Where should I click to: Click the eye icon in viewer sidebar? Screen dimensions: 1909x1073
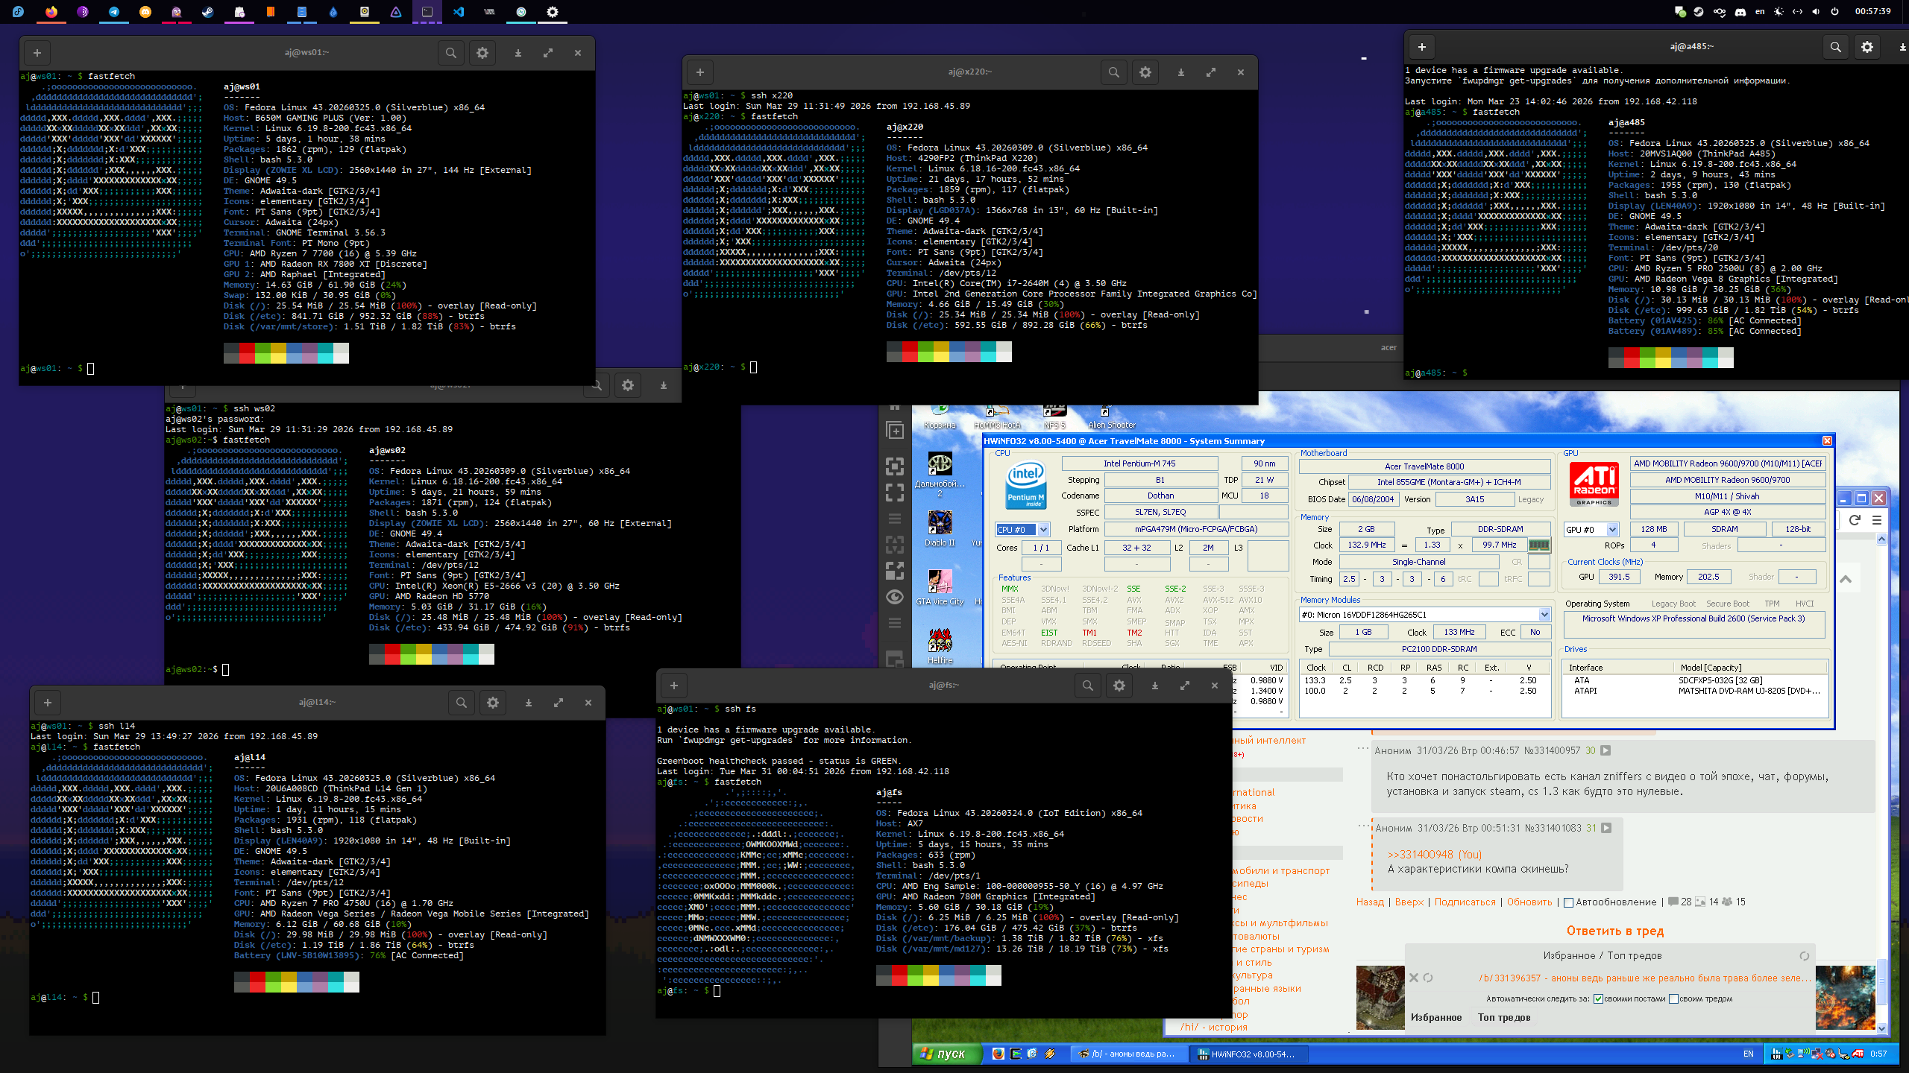(895, 597)
